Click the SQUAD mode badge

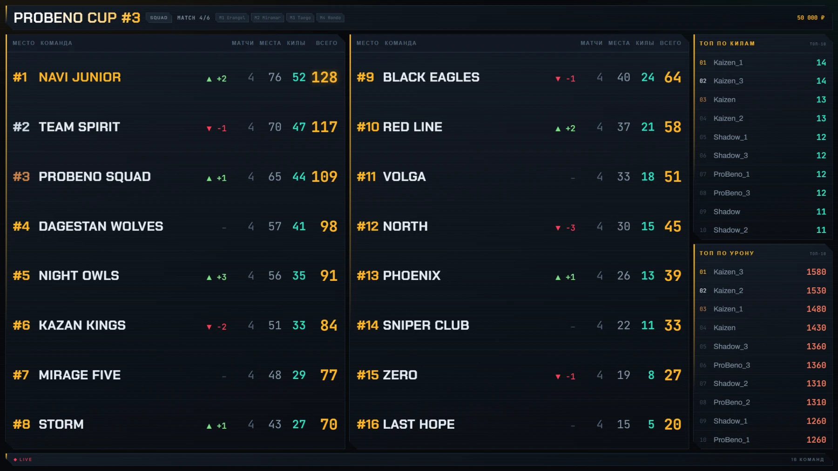pos(159,18)
